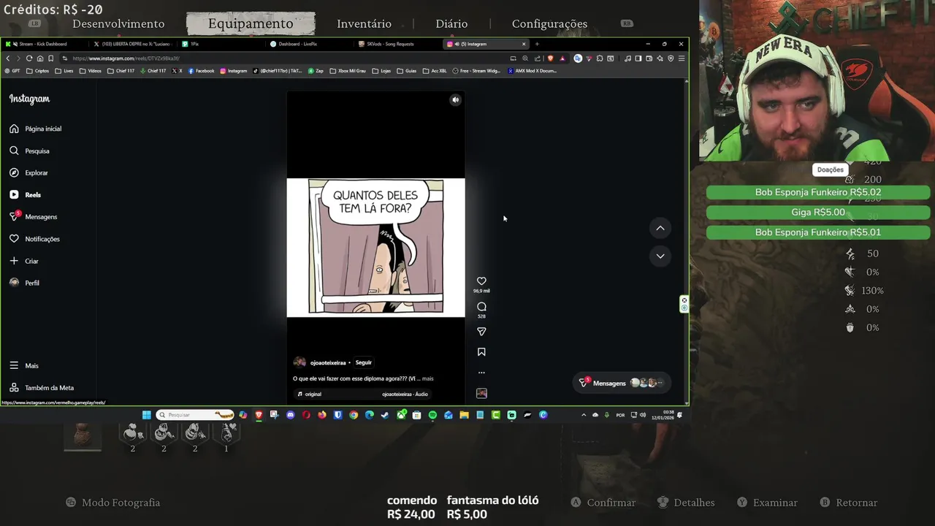
Task: Click the Windows Start button
Action: (147, 415)
